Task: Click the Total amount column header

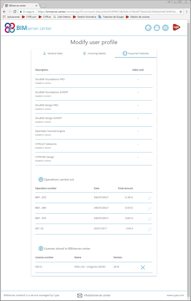Action: 125,188
